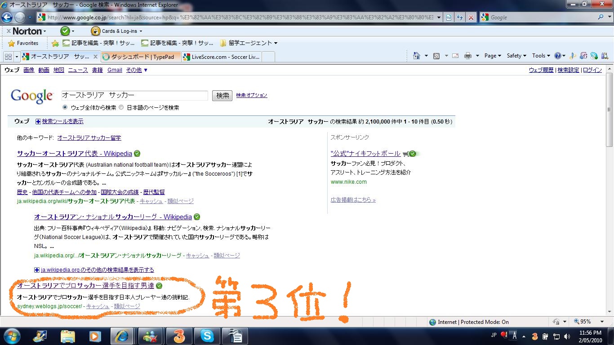Click the Skype add-on icon in command bar
This screenshot has height=345, width=614.
tap(594, 56)
